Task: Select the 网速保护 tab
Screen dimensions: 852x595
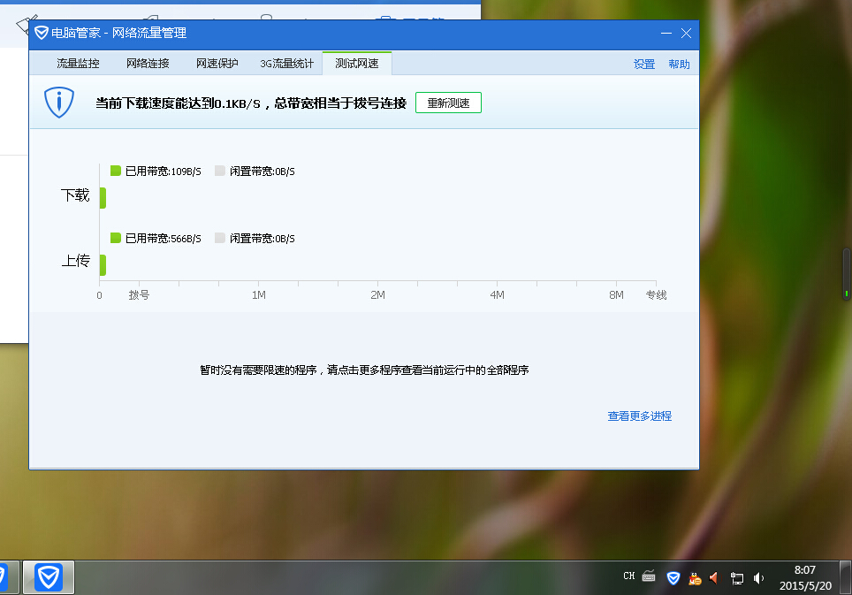Action: tap(217, 64)
